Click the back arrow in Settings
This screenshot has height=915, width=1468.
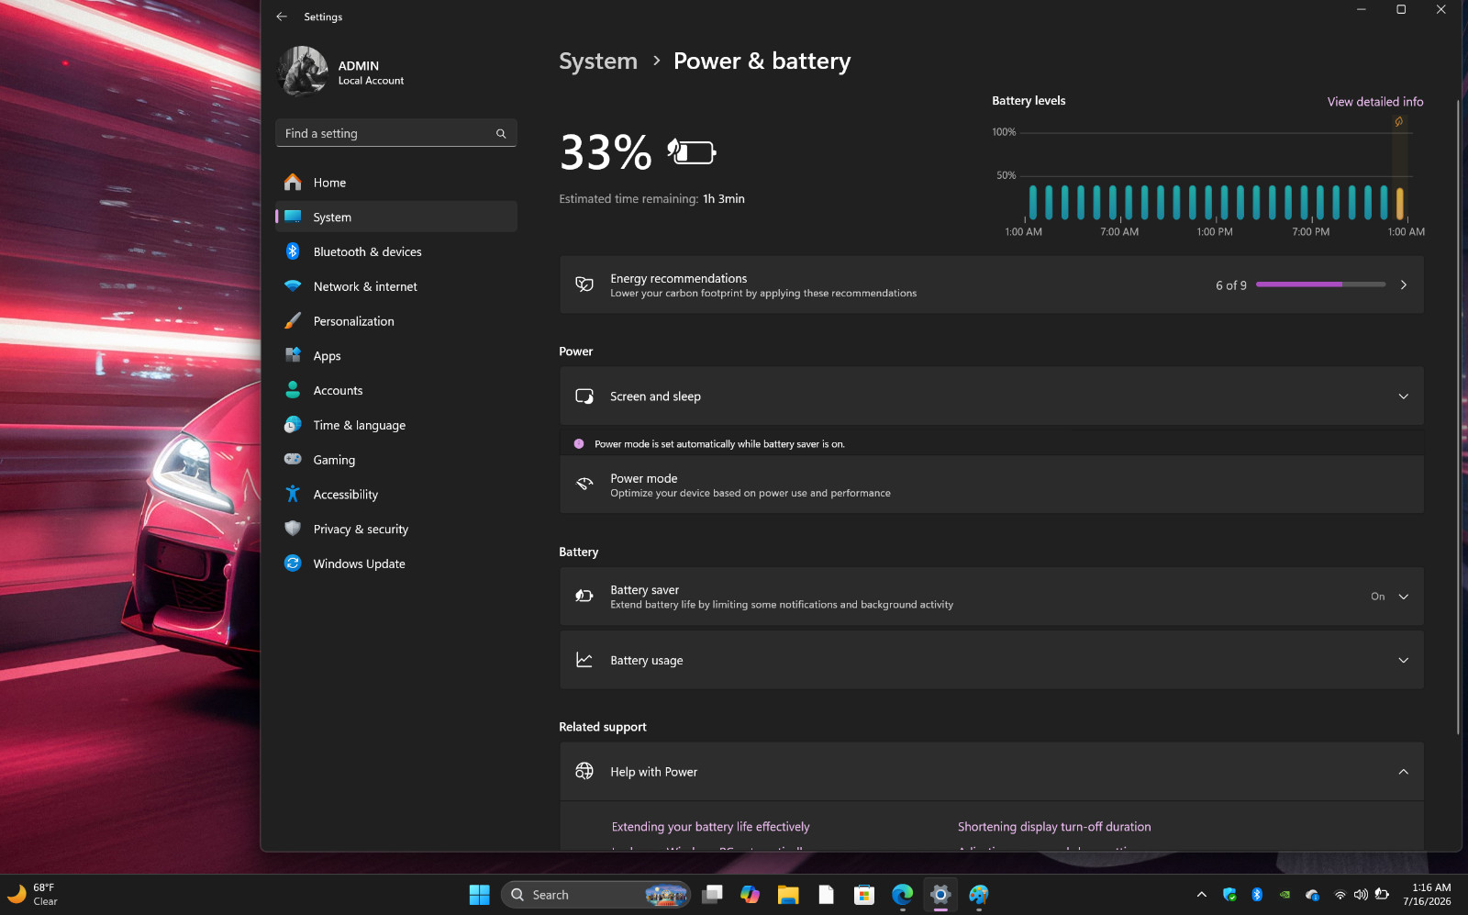(282, 17)
